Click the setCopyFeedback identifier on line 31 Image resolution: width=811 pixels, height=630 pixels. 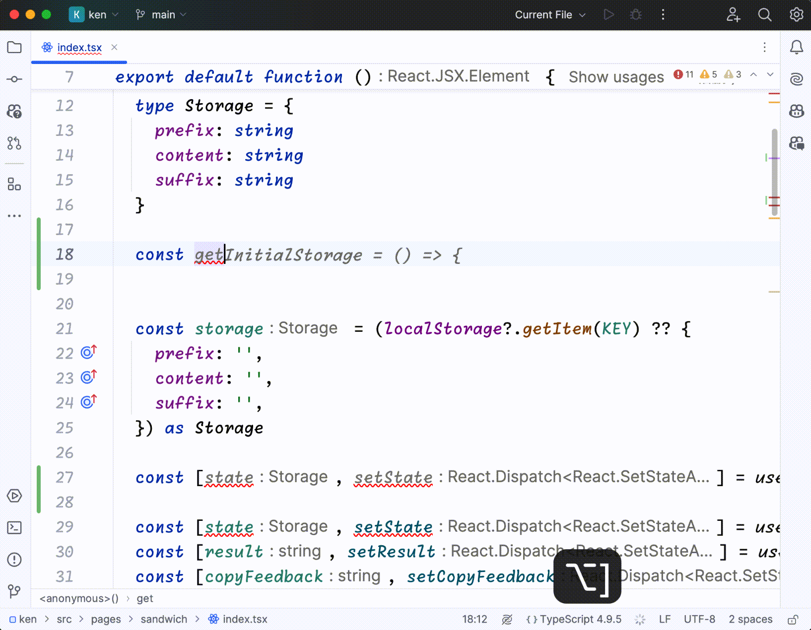coord(480,576)
